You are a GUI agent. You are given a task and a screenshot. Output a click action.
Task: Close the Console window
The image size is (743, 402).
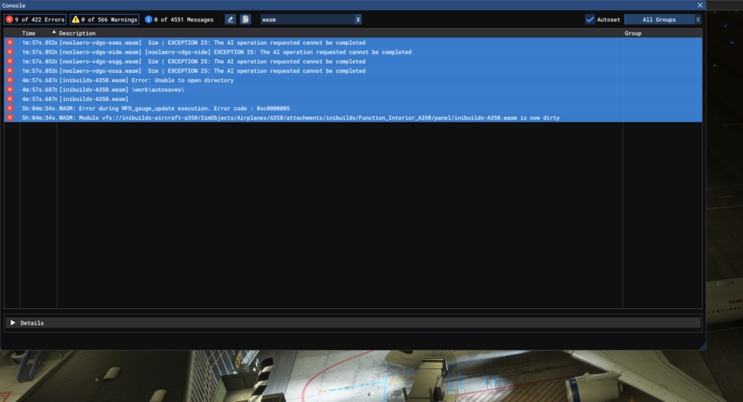[699, 4]
